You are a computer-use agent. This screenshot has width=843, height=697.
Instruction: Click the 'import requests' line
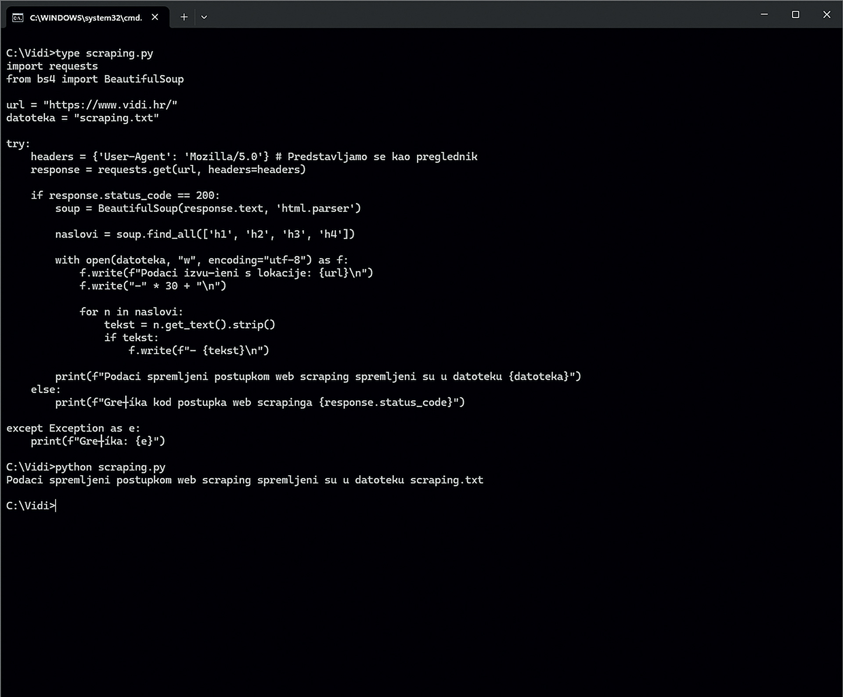click(x=52, y=66)
